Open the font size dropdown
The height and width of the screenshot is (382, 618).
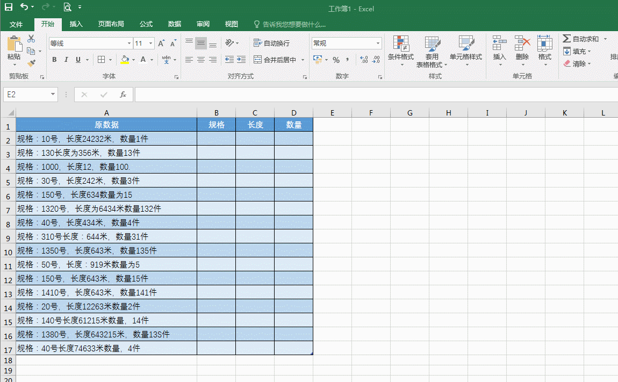click(x=150, y=44)
